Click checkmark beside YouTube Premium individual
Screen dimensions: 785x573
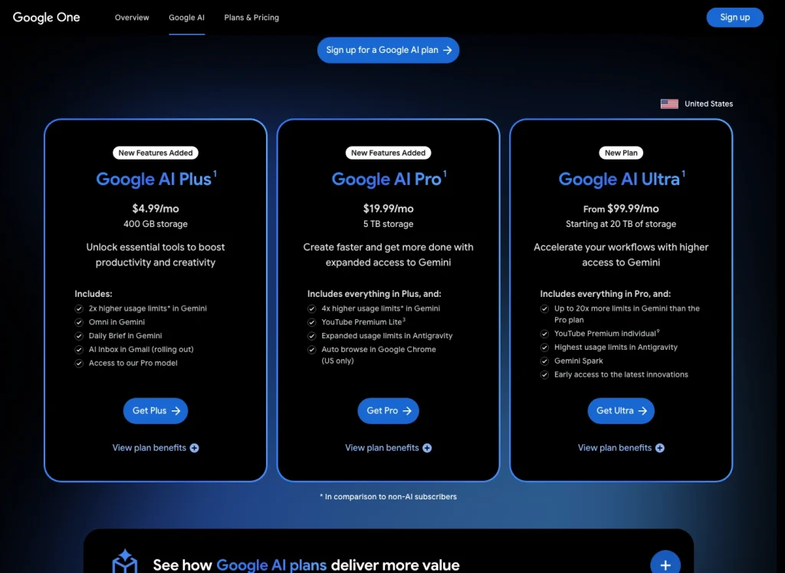point(545,334)
